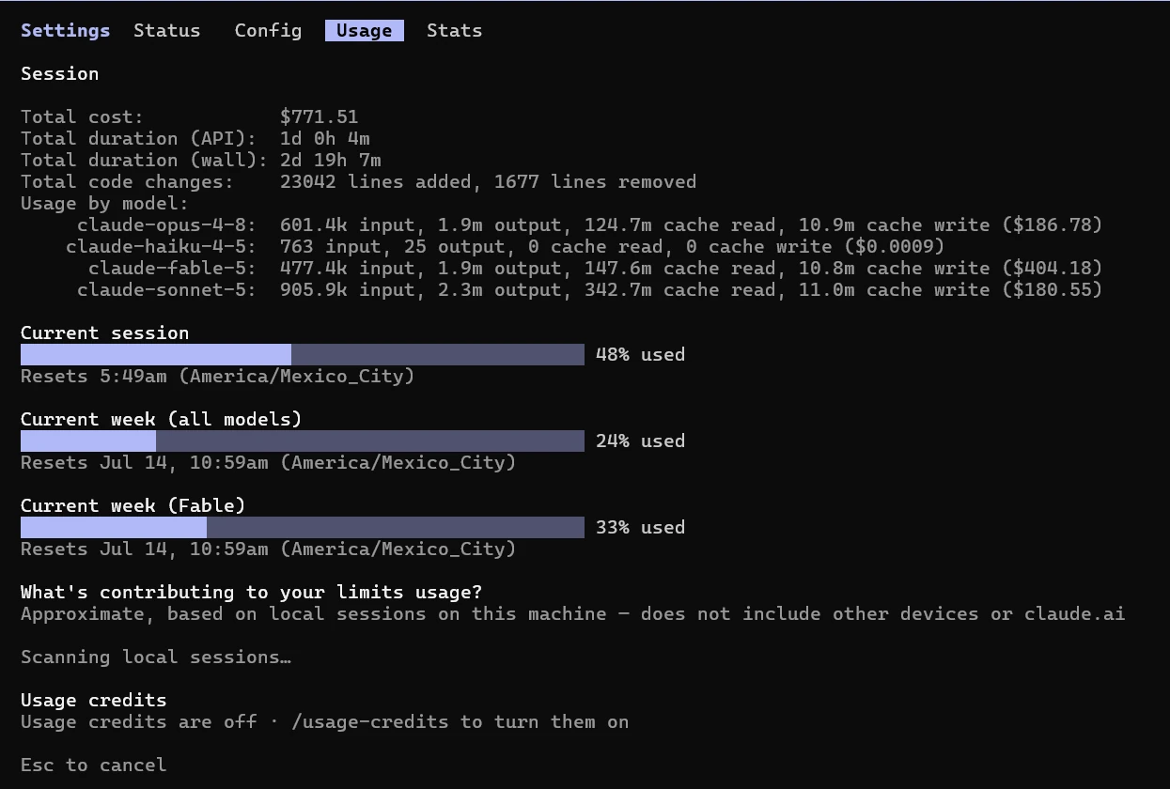Select the claude-haiku-4-5 usage row
1170x789 pixels.
[505, 246]
